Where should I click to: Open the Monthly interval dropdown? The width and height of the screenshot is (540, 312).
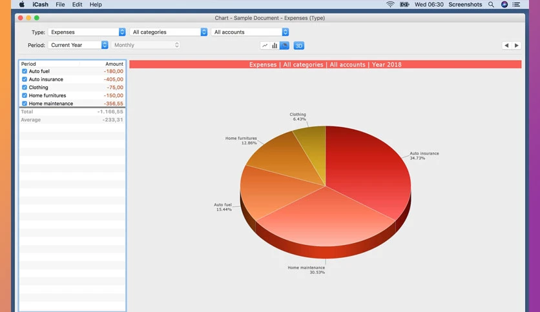tap(146, 45)
